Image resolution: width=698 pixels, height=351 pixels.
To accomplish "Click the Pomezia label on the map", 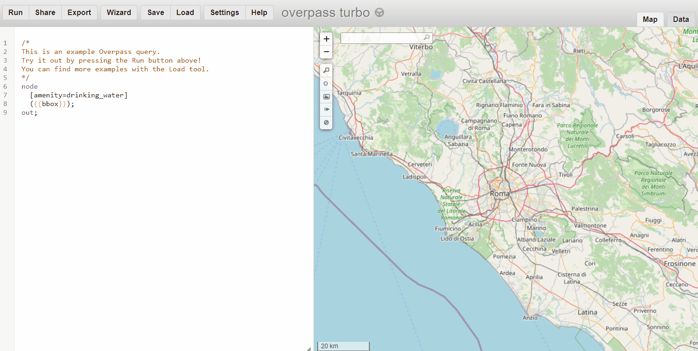I will tap(504, 256).
